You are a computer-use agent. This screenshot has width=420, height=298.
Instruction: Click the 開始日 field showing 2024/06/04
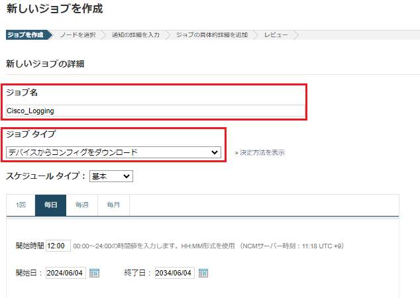pyautogui.click(x=66, y=273)
